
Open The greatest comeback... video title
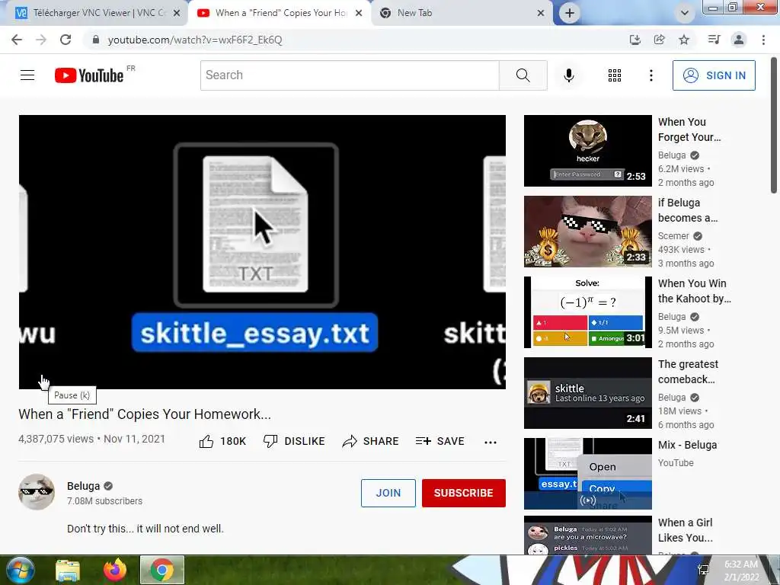[688, 372]
